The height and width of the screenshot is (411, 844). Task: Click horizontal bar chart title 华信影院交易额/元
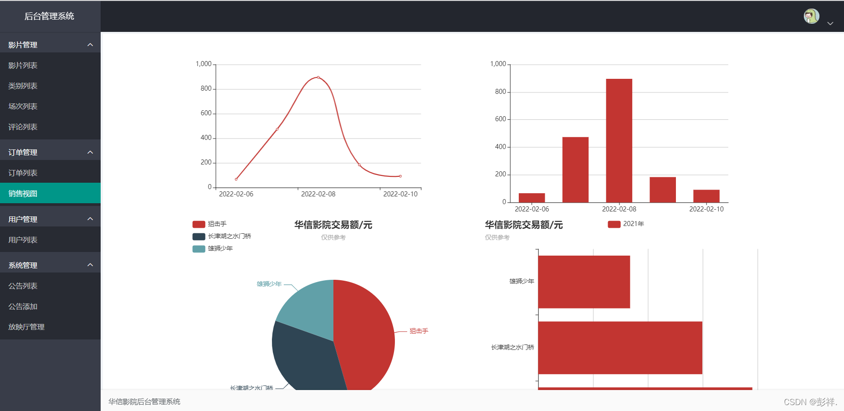(x=524, y=225)
